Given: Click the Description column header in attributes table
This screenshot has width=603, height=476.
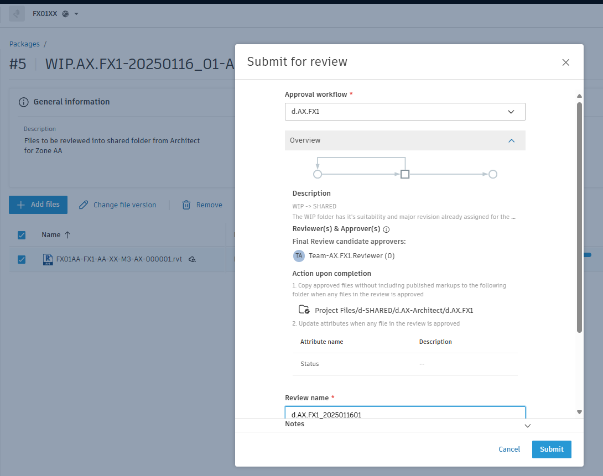Looking at the screenshot, I should click(x=435, y=342).
